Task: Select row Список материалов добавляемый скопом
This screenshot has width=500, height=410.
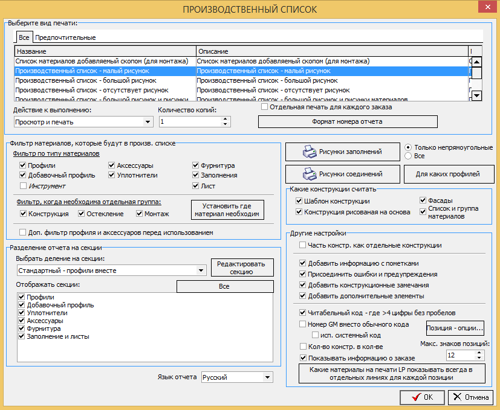Action: [241, 61]
